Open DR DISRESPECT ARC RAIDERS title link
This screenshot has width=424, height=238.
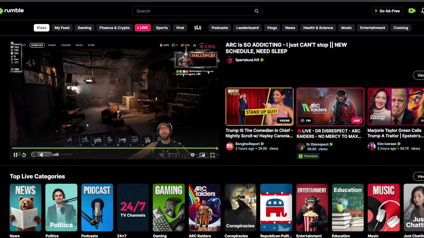329,134
